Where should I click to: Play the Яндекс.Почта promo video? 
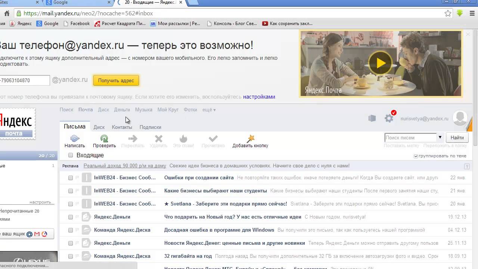[381, 63]
